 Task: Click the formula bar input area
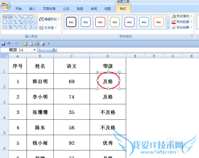[x=128, y=50]
